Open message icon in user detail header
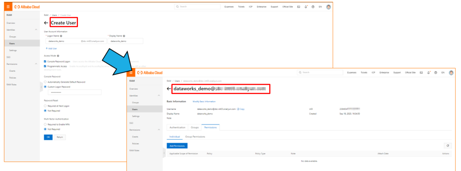Viewport: 461px width, 171px height. [421, 72]
